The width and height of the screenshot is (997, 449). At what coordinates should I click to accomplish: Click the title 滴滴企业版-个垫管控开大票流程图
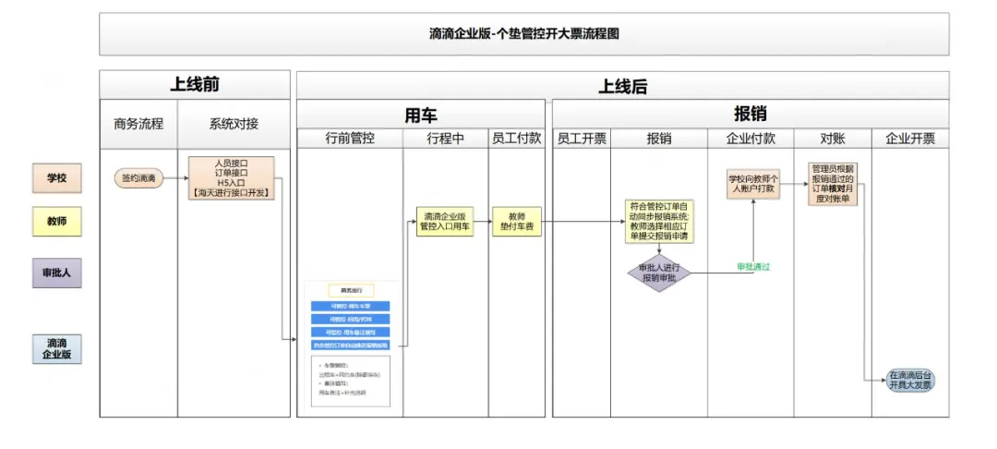[524, 34]
